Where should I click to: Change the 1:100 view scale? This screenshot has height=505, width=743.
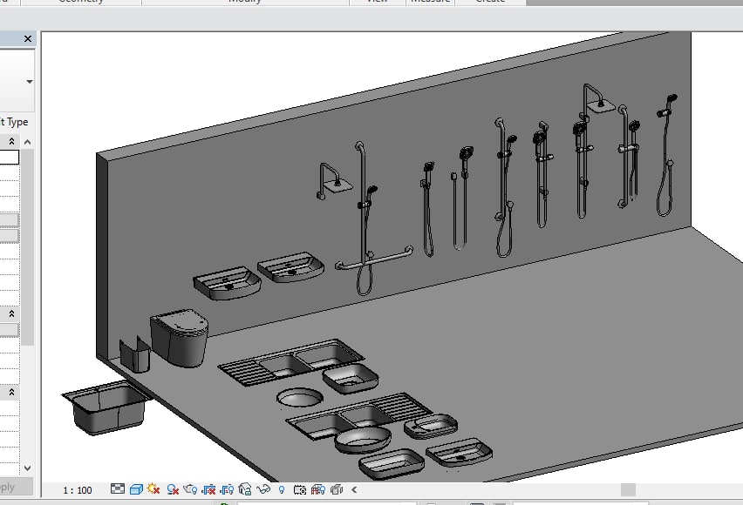[x=78, y=489]
